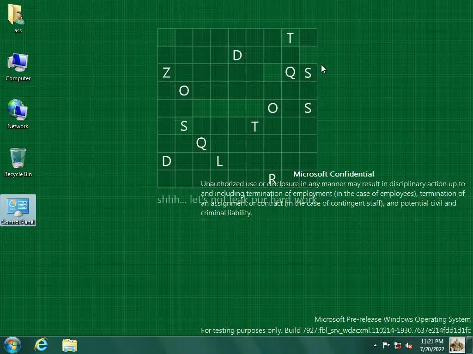
Task: Open the Action Center flag icon
Action: coord(387,345)
